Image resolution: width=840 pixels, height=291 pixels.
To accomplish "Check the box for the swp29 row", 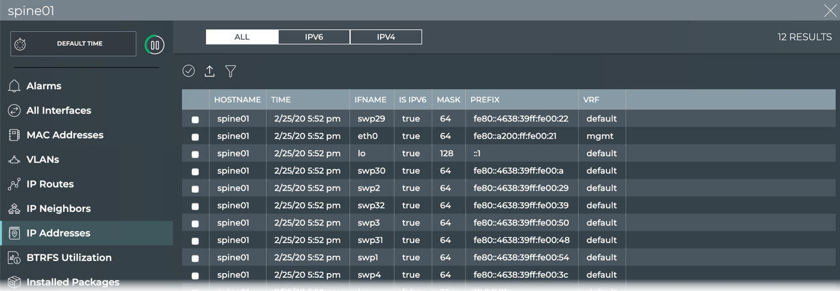I will (x=195, y=120).
